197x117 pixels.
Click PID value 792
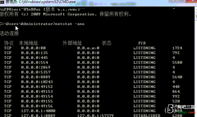click(176, 53)
